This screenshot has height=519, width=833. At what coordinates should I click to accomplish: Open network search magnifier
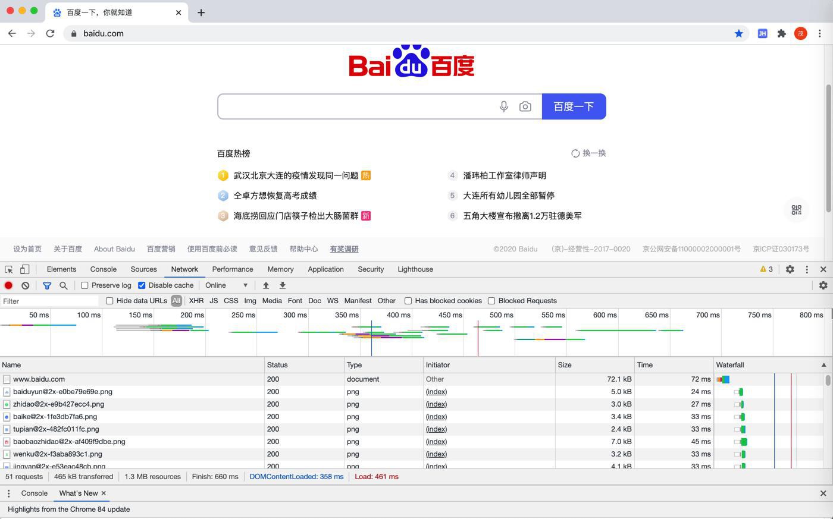click(63, 285)
